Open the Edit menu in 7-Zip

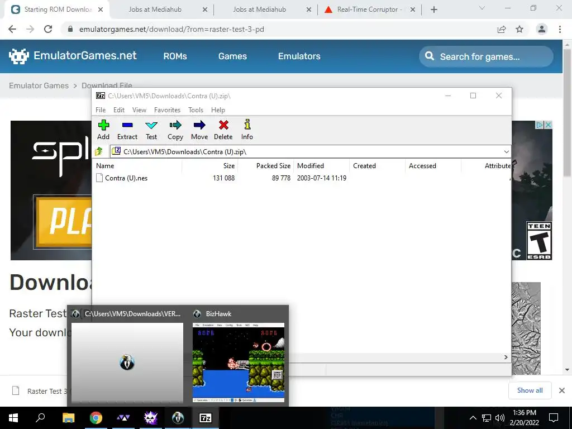119,110
